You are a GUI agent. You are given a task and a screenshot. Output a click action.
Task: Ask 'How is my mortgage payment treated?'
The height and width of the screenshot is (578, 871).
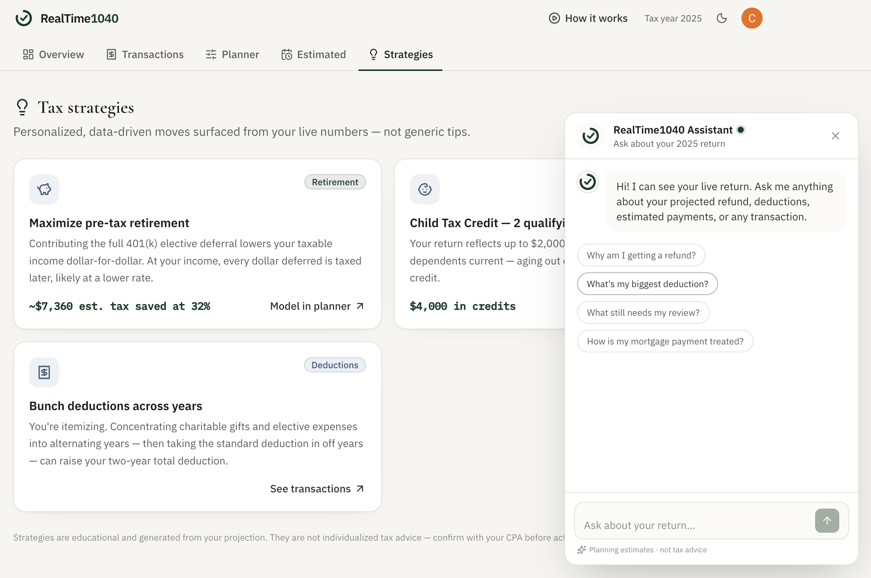coord(665,341)
